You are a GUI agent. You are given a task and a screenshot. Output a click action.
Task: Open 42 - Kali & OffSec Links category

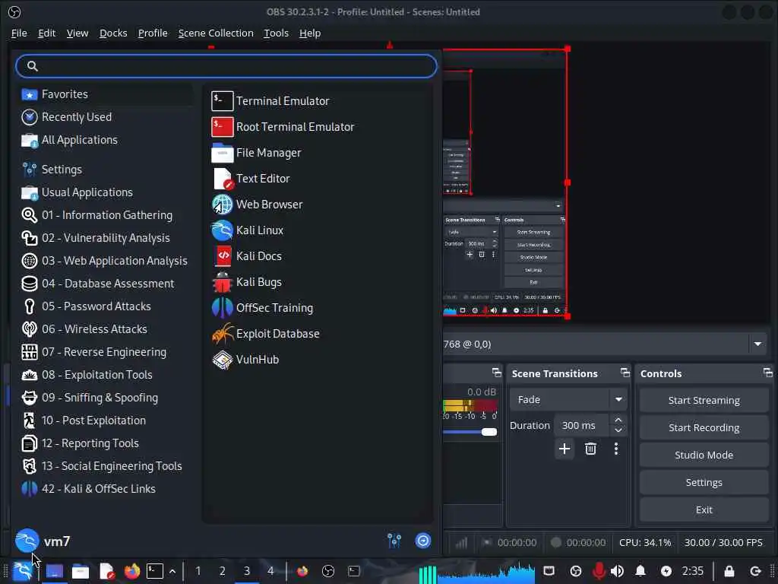(x=105, y=489)
